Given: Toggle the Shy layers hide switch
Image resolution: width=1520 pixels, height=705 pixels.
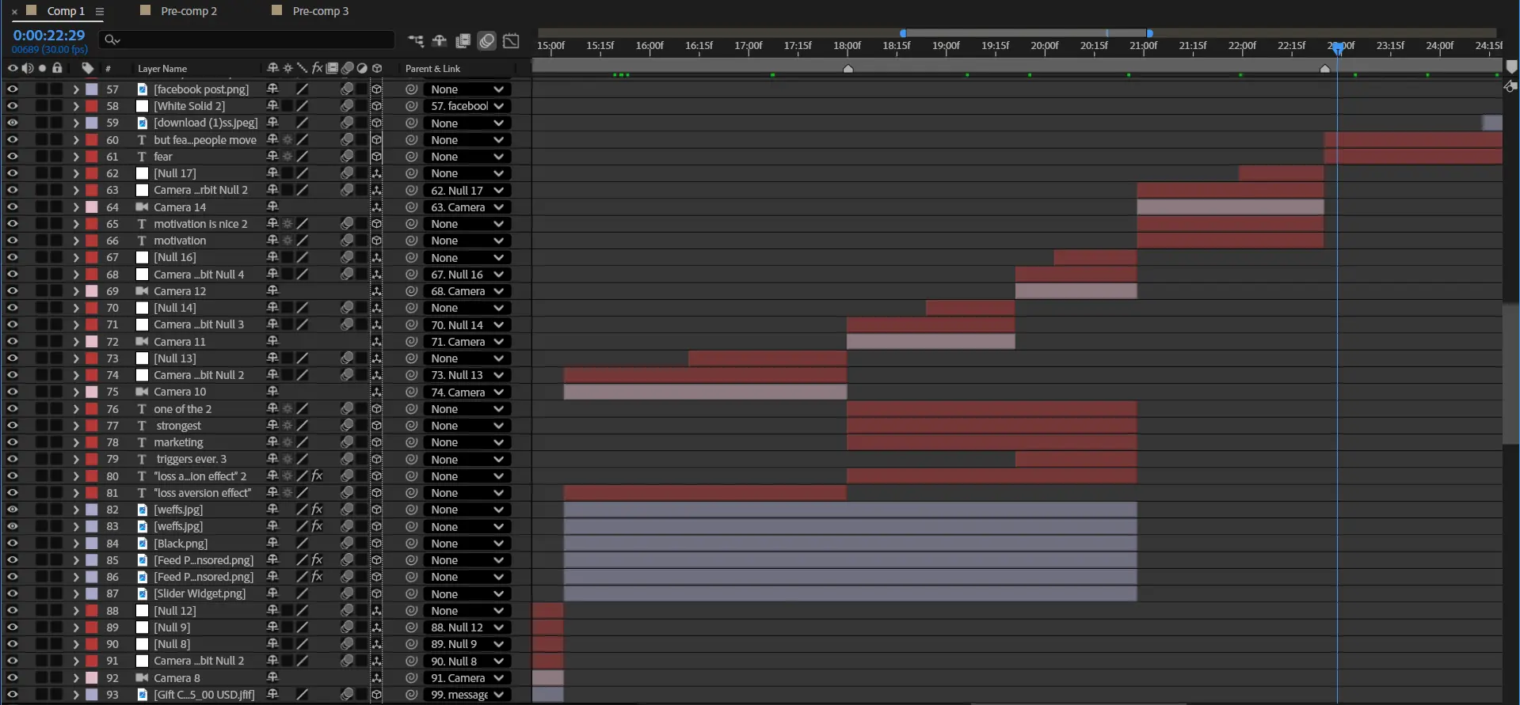Looking at the screenshot, I should click(x=439, y=40).
